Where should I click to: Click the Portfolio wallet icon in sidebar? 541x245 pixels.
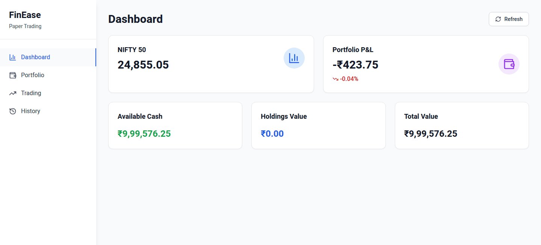(x=13, y=75)
